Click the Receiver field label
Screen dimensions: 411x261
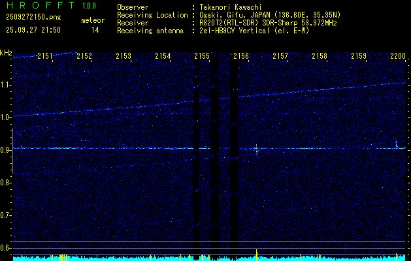click(133, 23)
